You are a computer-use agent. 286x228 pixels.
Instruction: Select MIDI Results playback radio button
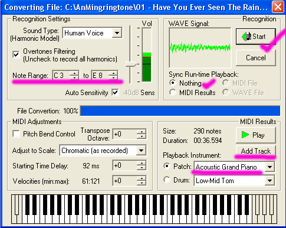click(x=173, y=92)
